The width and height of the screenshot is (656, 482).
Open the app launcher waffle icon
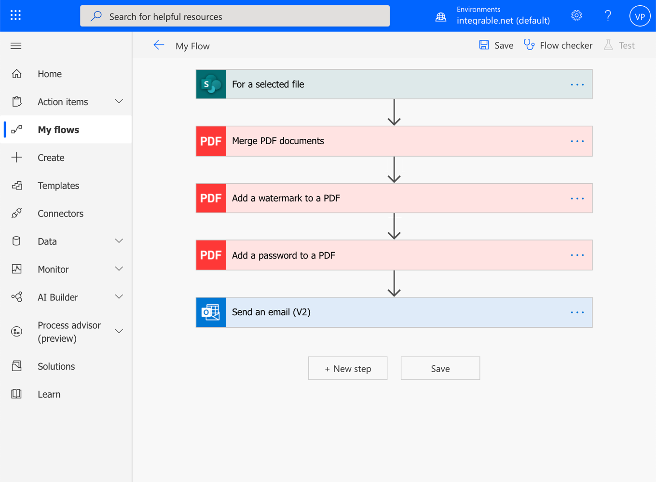pyautogui.click(x=15, y=15)
